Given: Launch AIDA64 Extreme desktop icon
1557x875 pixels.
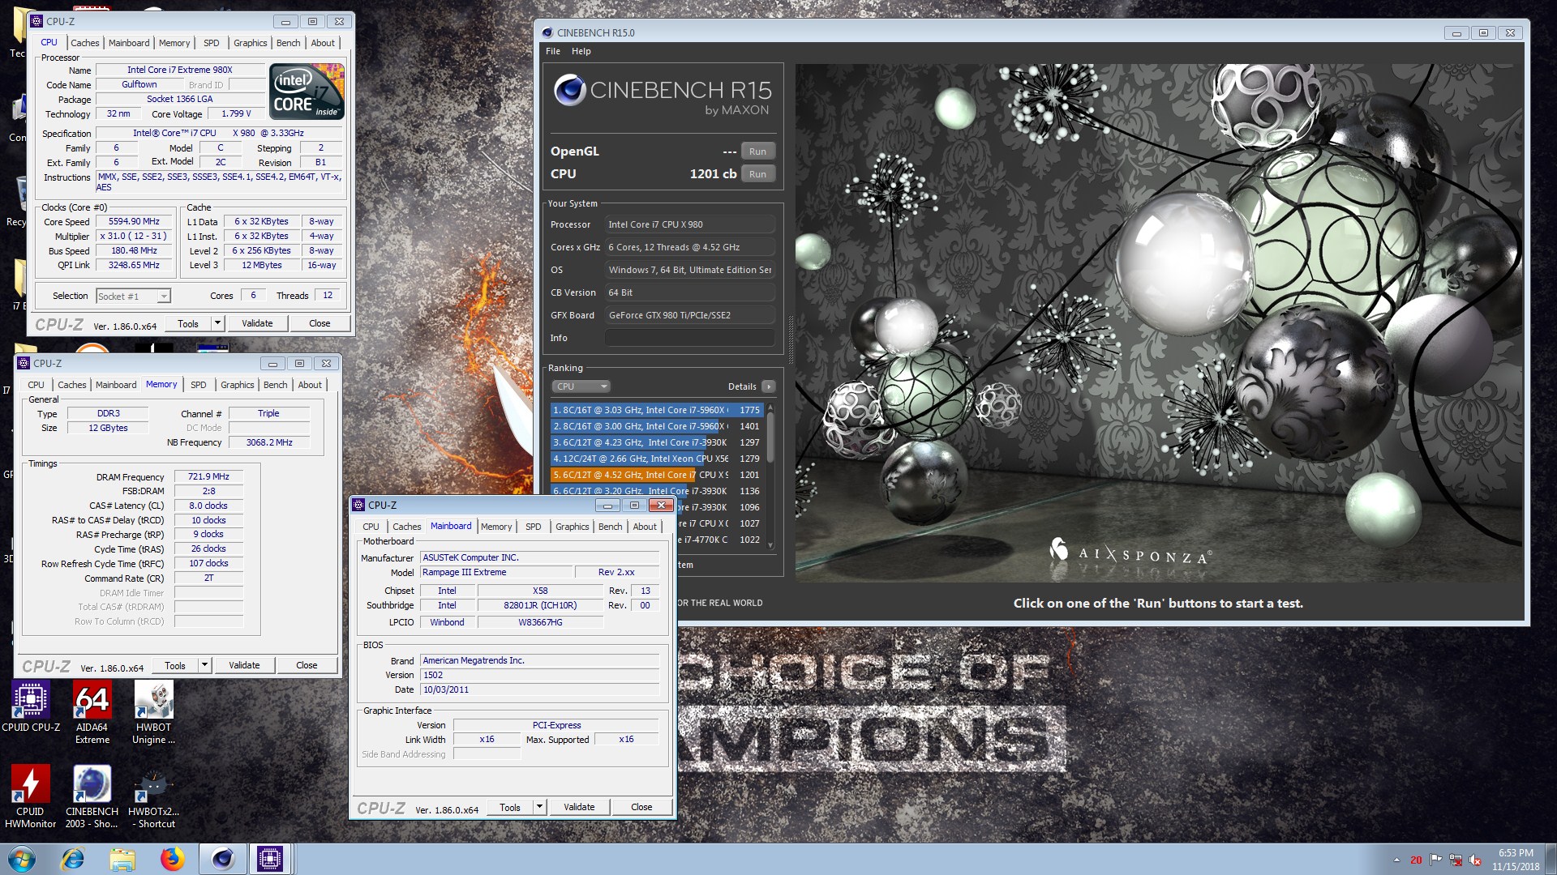Looking at the screenshot, I should coord(92,713).
